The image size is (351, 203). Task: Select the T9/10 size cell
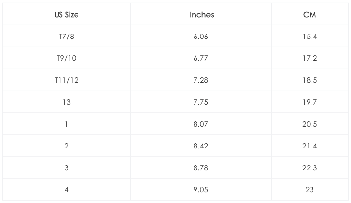coord(66,58)
